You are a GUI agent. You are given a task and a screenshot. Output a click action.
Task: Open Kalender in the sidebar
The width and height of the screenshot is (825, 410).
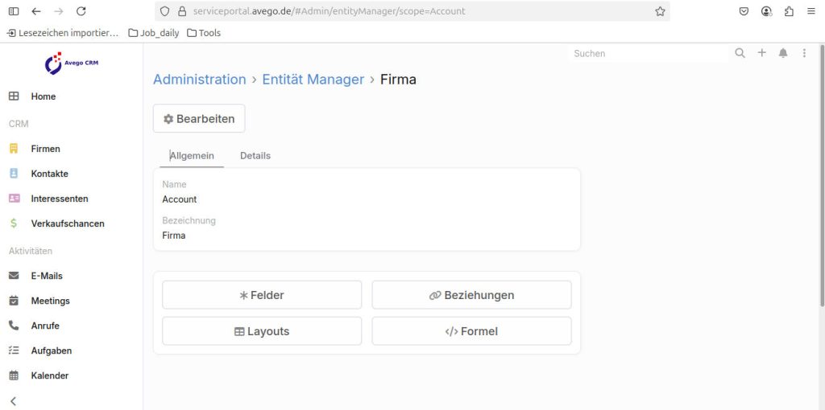49,375
